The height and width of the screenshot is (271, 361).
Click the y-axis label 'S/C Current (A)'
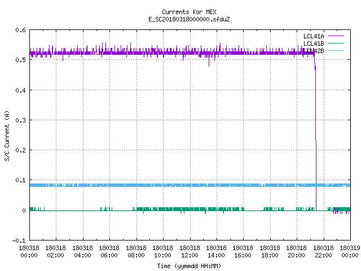pyautogui.click(x=7, y=135)
